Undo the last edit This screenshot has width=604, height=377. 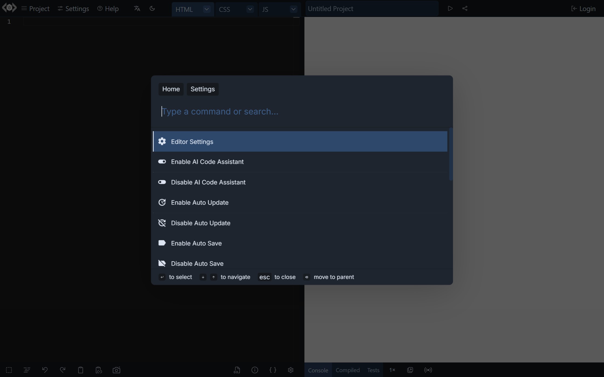click(x=45, y=370)
